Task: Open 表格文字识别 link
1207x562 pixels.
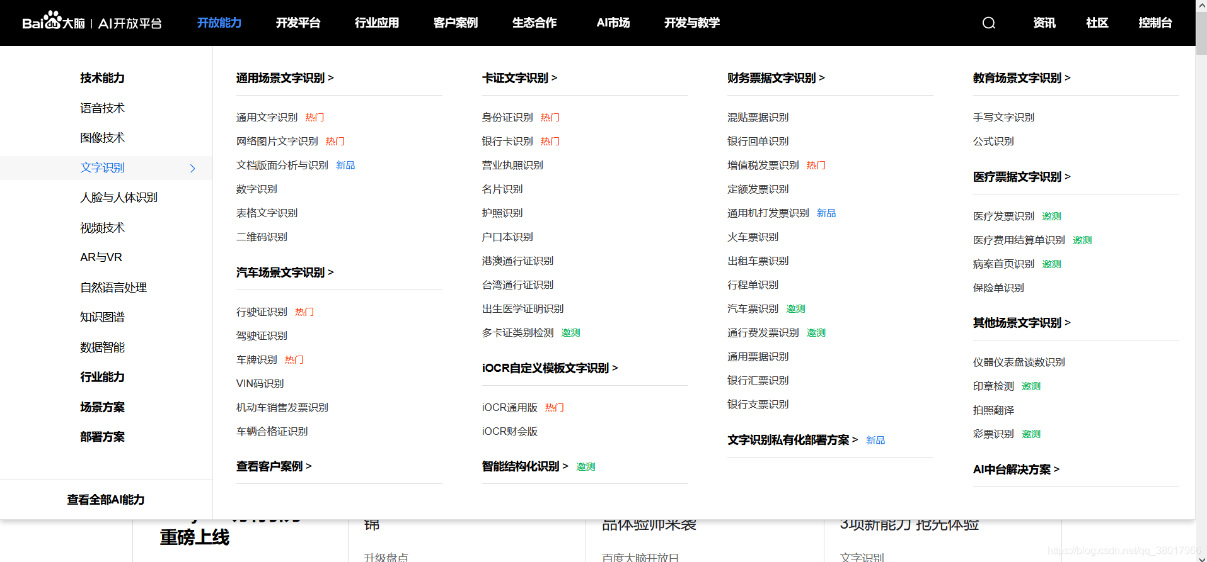Action: coord(267,213)
